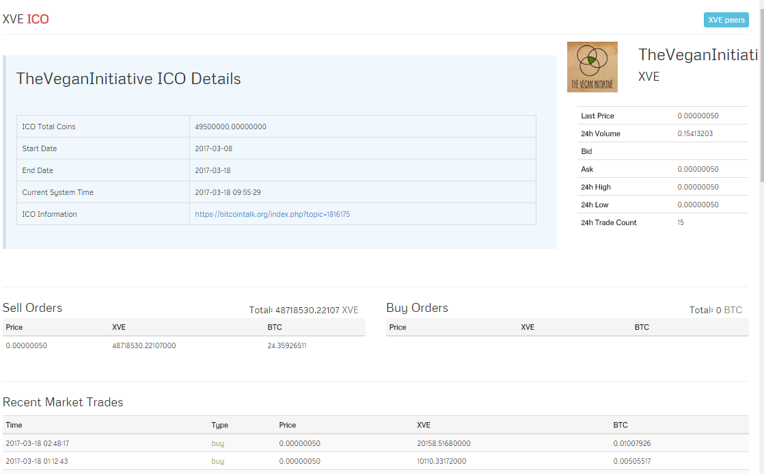The width and height of the screenshot is (764, 474).
Task: Click trade BTC value 0.00505517
Action: pos(632,461)
